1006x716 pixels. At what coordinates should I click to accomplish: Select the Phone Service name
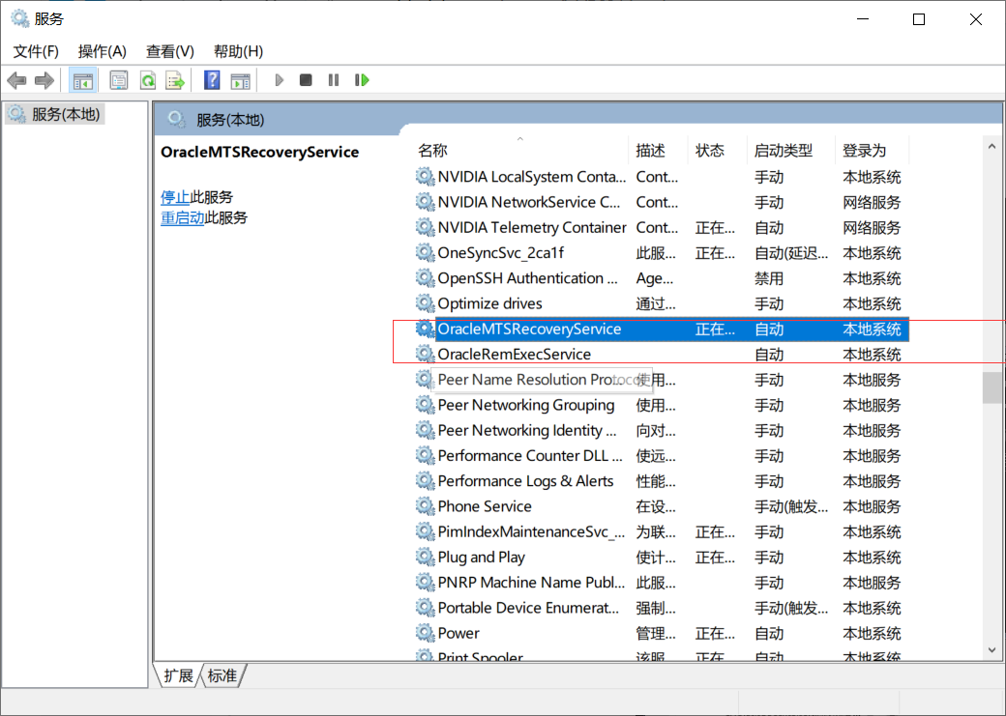(485, 506)
